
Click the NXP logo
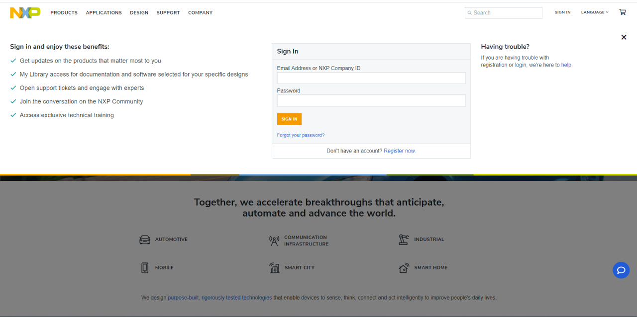tap(25, 13)
